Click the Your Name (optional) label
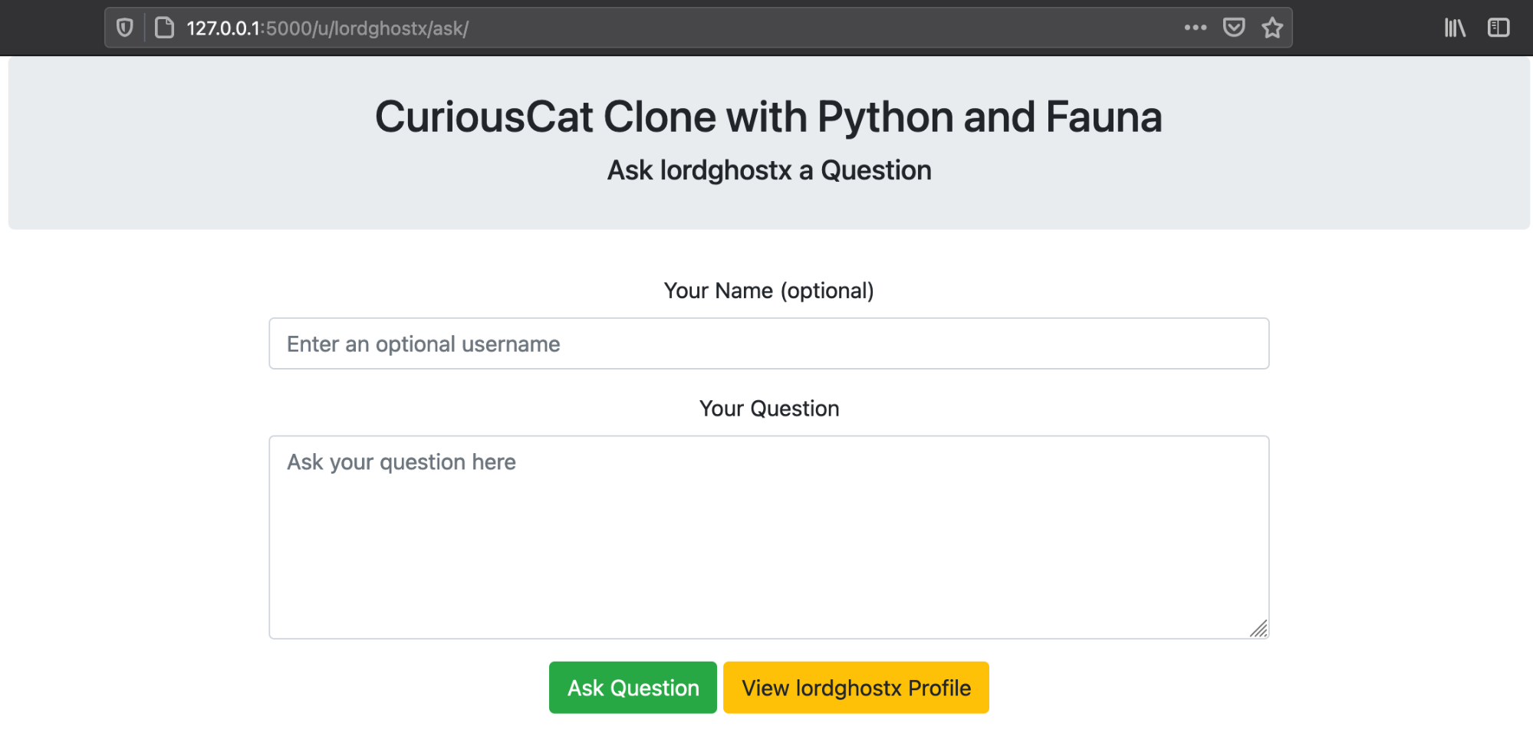Screen dimensions: 1533x746 click(768, 291)
